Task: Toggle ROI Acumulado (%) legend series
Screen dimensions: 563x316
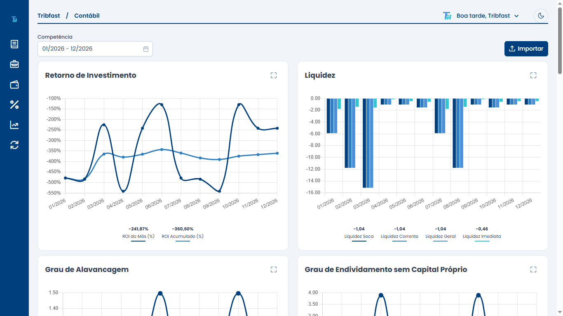Action: pos(183,237)
